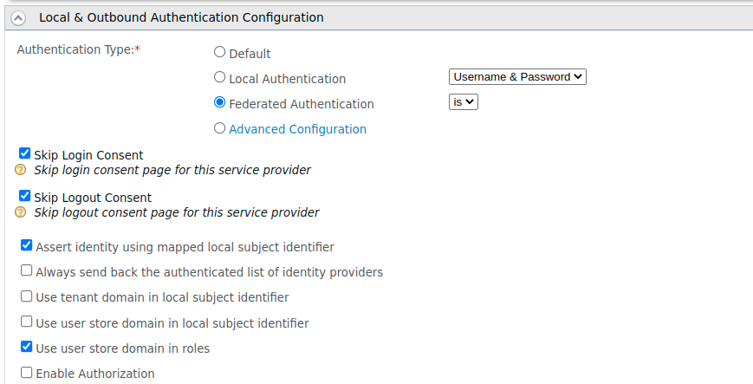Click help icon beside Skip login consent description
753x384 pixels.
coord(20,170)
